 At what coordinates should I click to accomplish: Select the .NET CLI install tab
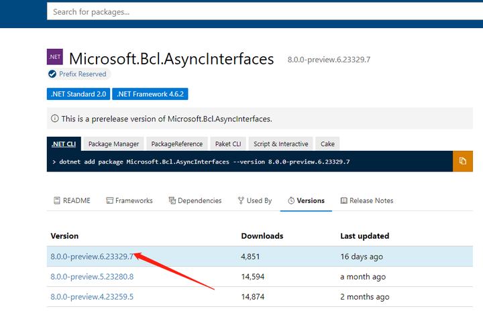pyautogui.click(x=64, y=143)
